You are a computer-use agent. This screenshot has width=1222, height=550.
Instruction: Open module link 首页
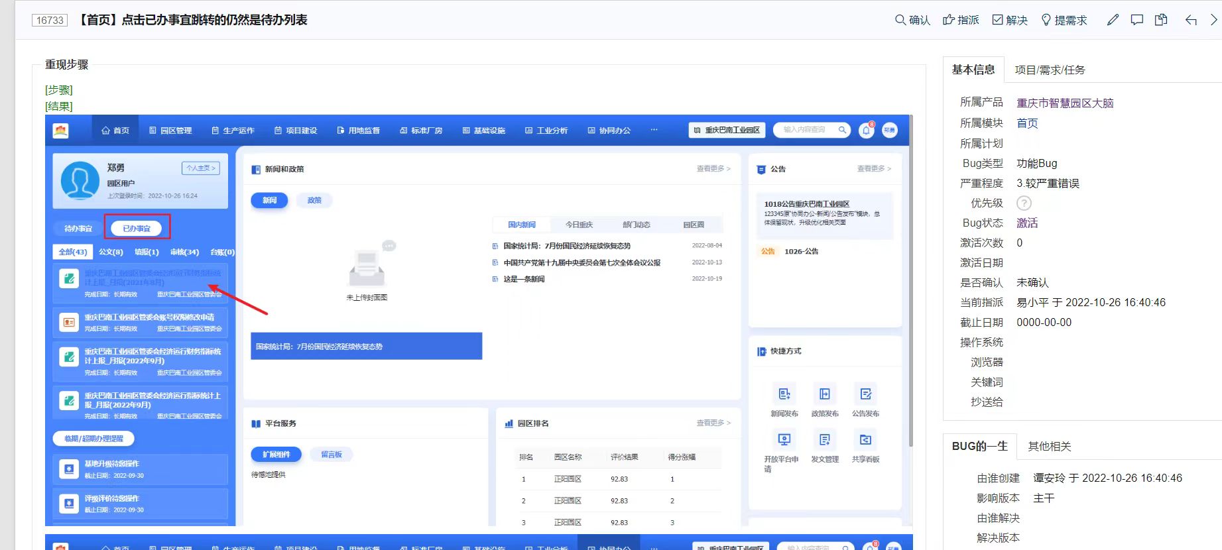point(1027,123)
